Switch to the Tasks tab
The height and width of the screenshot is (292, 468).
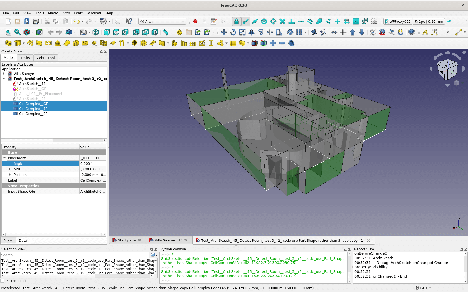(x=25, y=58)
